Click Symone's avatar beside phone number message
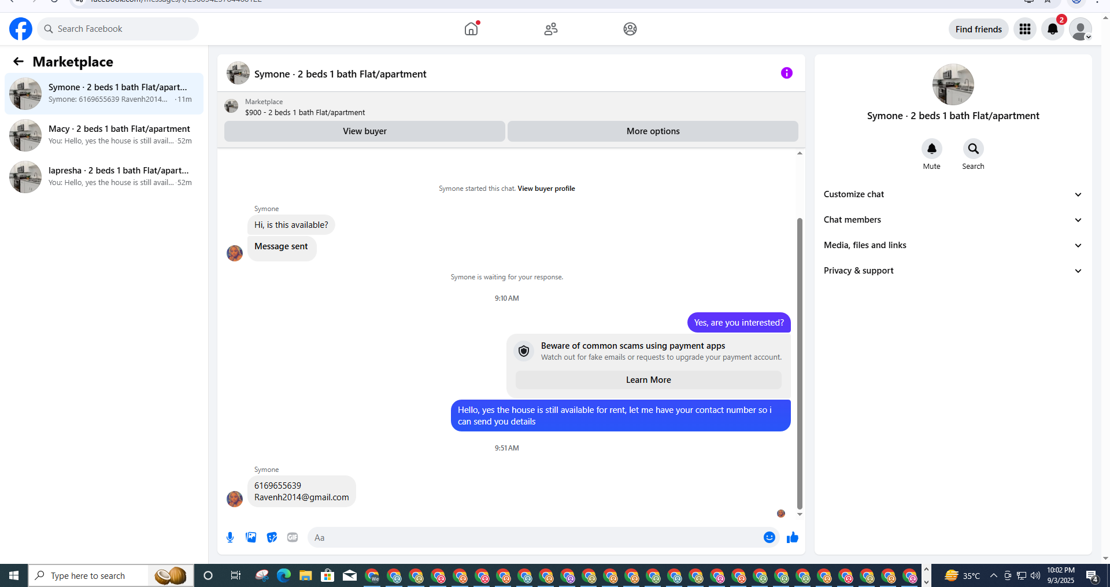 click(x=235, y=499)
